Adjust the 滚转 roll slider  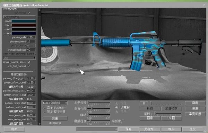pyautogui.click(x=168, y=114)
